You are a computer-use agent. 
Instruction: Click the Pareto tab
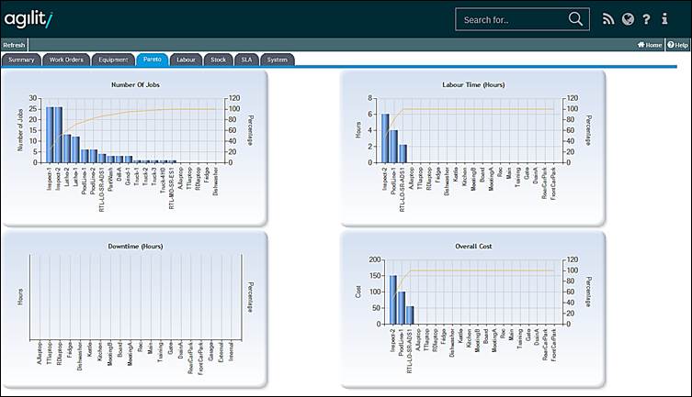(x=152, y=60)
